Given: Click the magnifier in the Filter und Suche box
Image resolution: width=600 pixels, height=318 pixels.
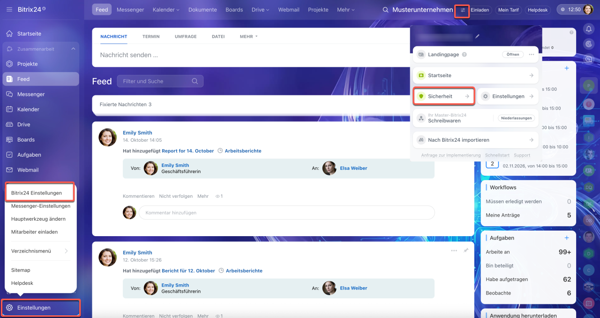Looking at the screenshot, I should tap(195, 81).
